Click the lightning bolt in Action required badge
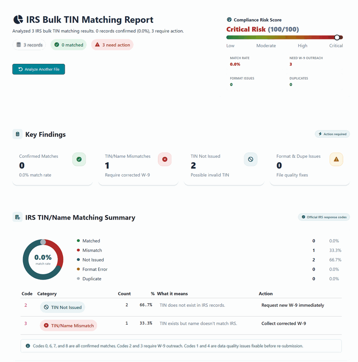Image resolution: width=358 pixels, height=362 pixels. (x=320, y=134)
